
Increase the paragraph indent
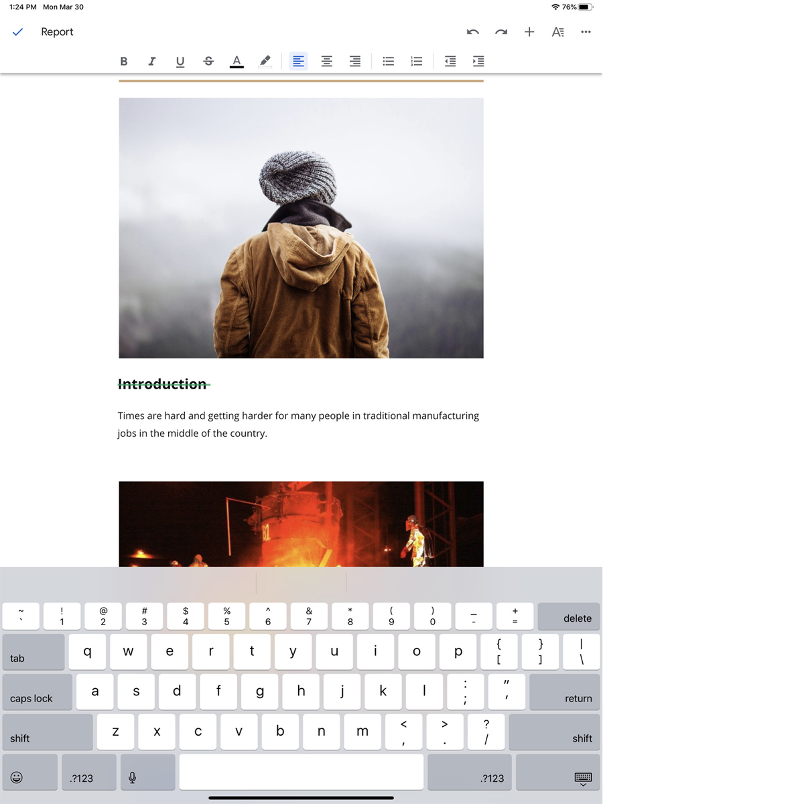(x=478, y=61)
